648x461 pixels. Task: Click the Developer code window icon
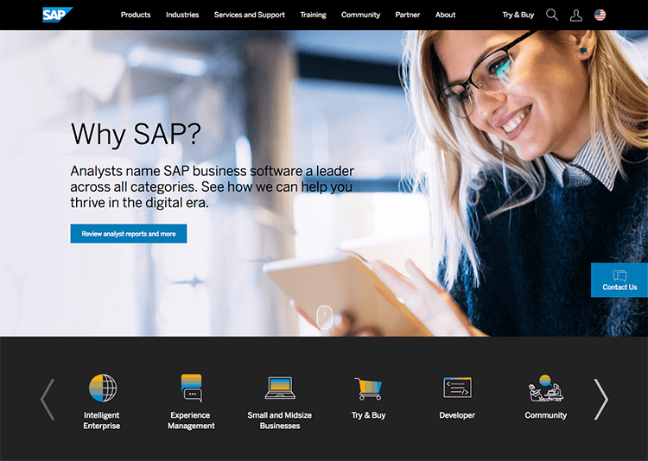tap(457, 388)
